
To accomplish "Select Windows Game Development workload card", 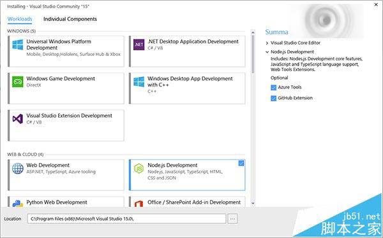I will pyautogui.click(x=66, y=88).
